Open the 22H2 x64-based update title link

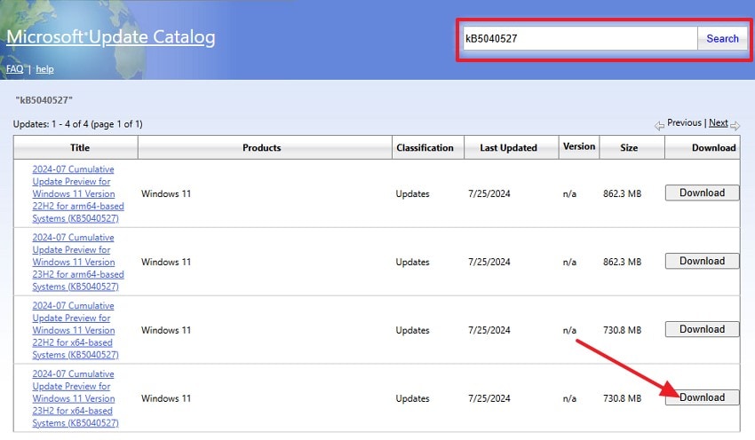75,330
